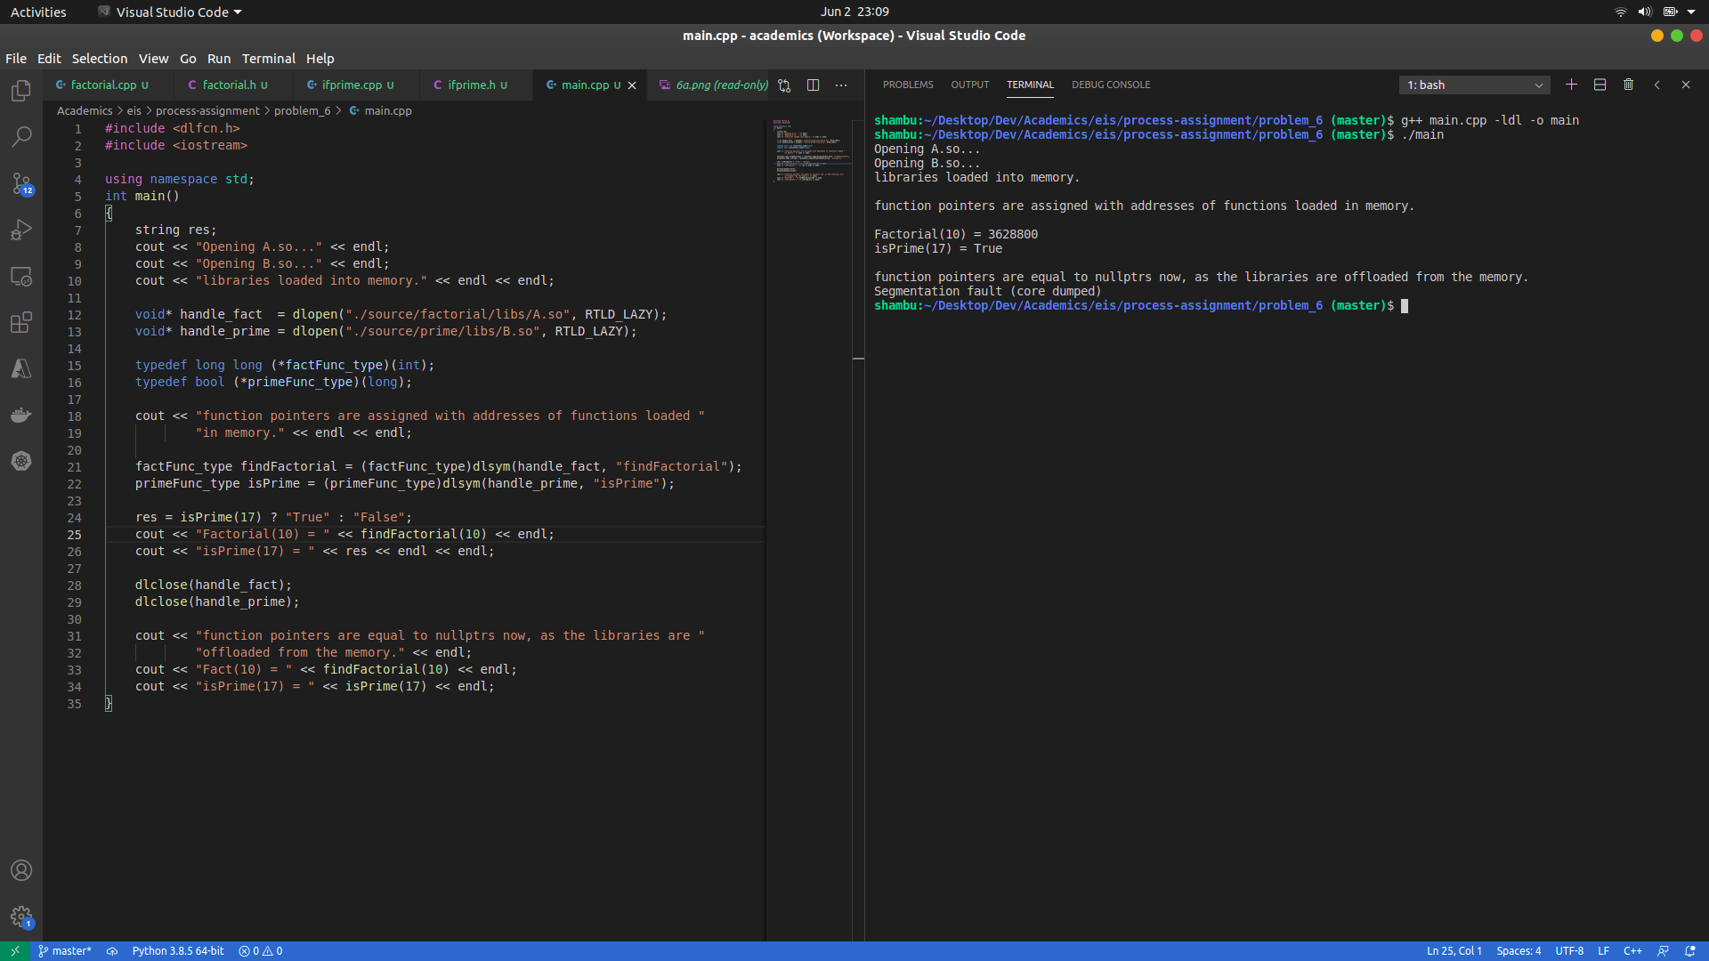Click Python 3.8.5 64-bit interpreter selector

point(178,951)
